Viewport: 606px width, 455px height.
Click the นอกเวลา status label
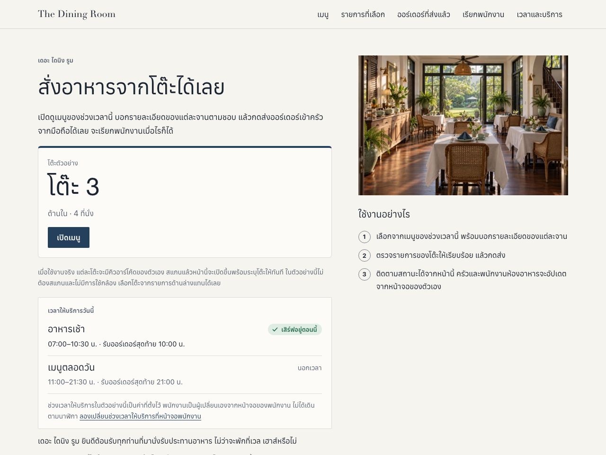point(310,368)
